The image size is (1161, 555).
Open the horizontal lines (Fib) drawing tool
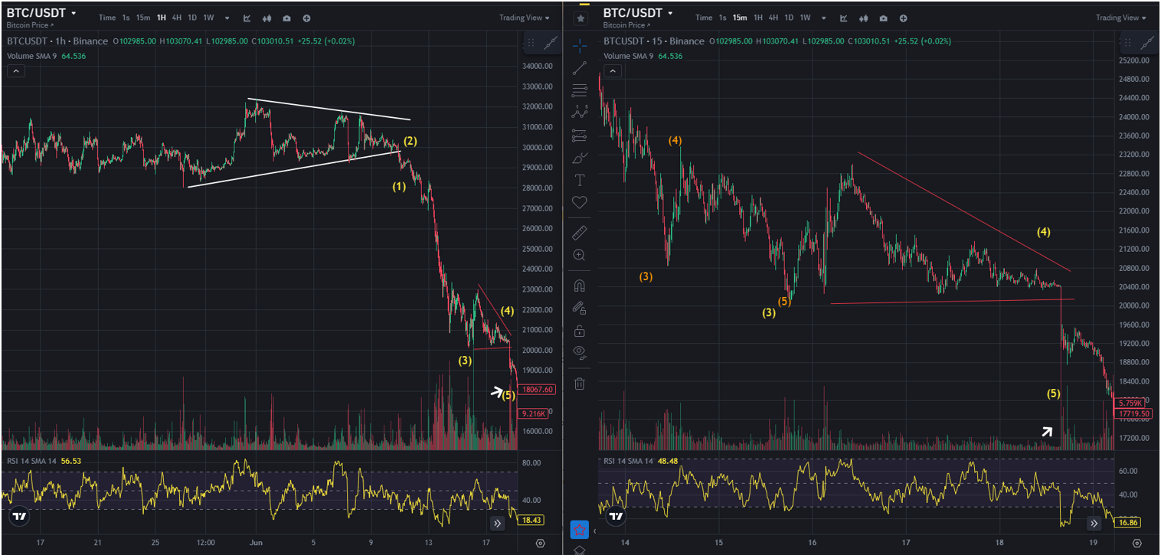point(580,90)
